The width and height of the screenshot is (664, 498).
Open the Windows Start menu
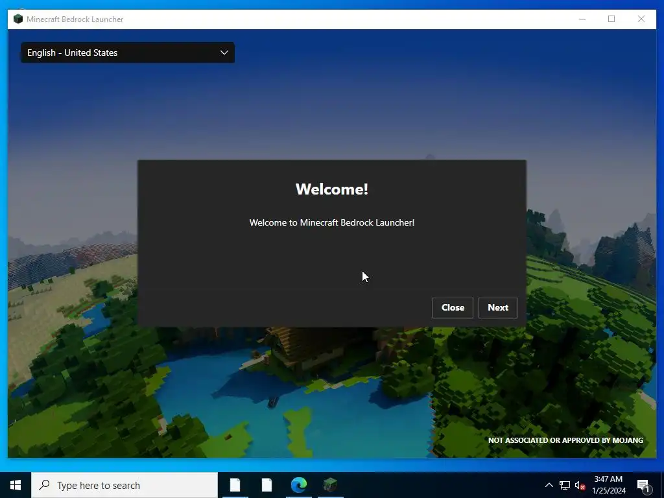[16, 485]
